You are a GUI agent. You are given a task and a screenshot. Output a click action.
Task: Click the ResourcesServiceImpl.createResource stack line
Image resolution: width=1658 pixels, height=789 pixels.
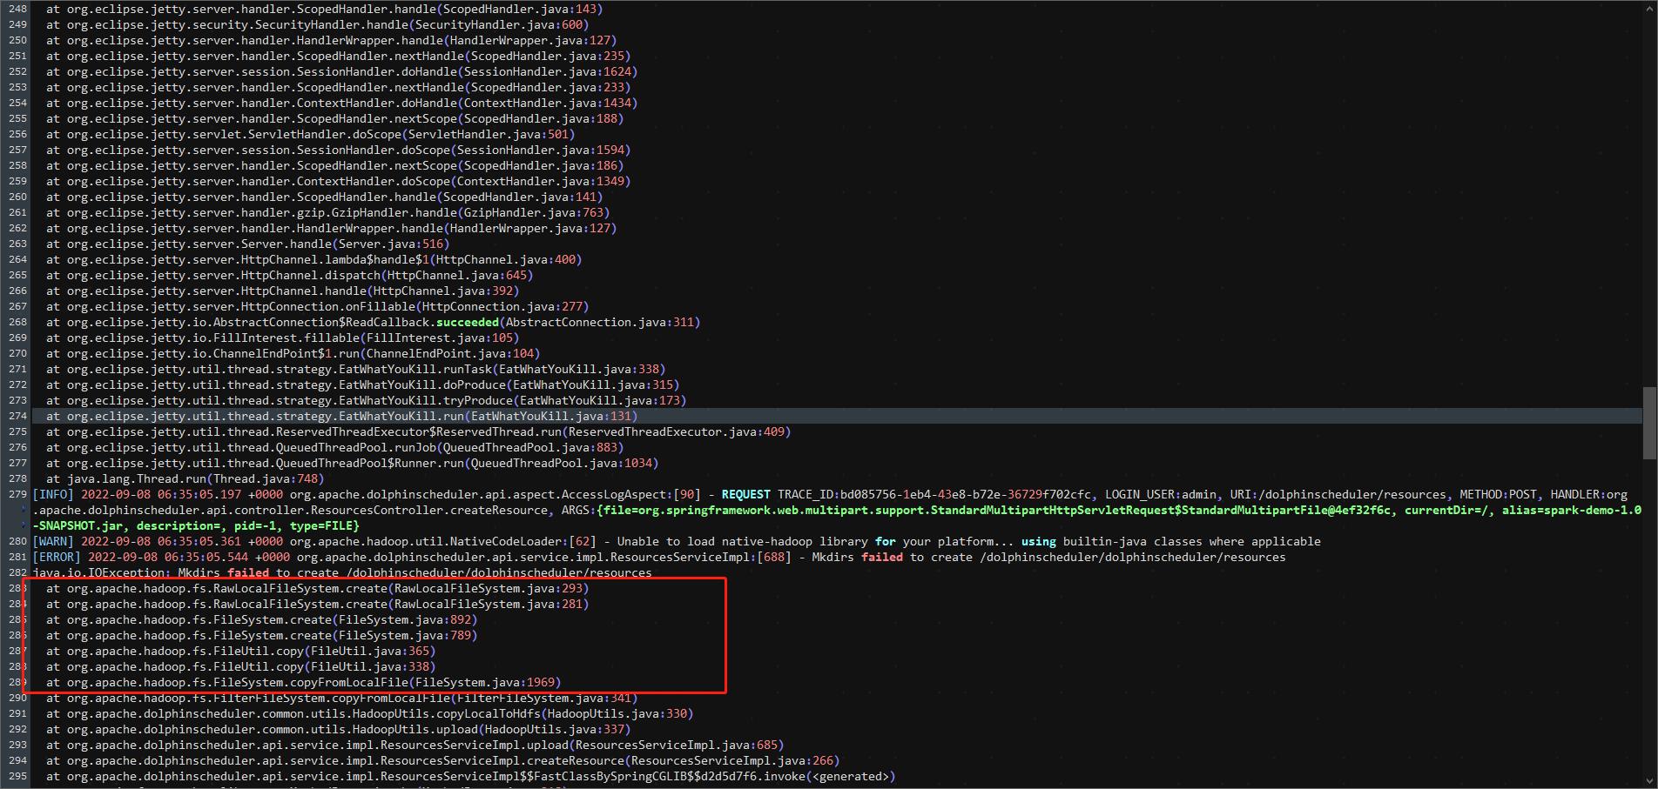tap(443, 760)
